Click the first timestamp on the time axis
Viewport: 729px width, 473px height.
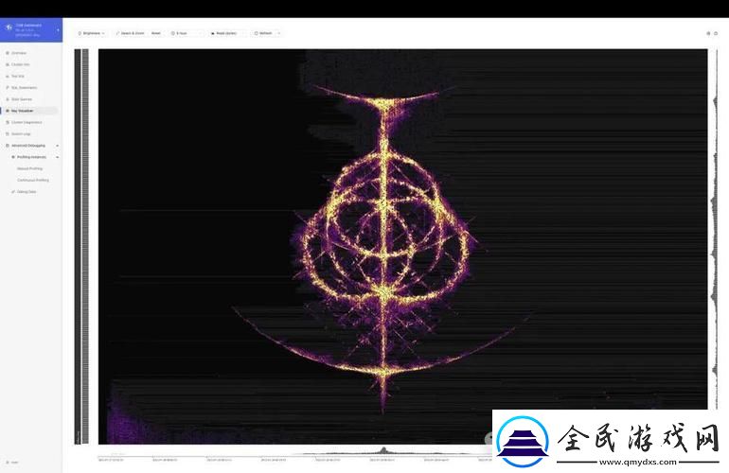tap(111, 460)
